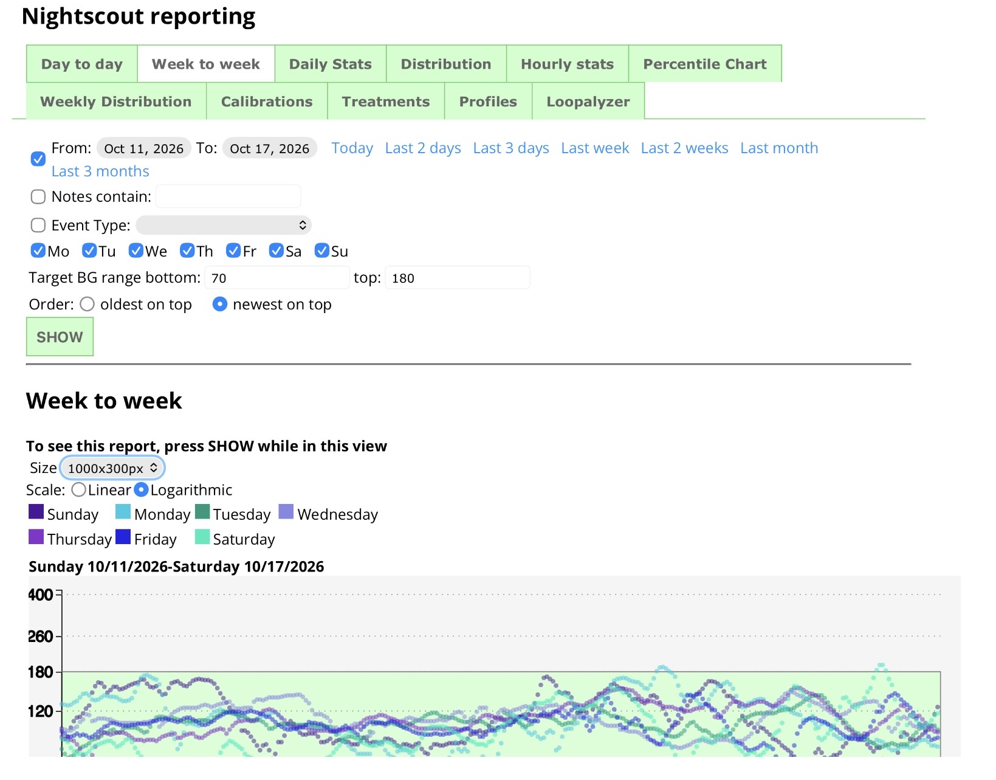This screenshot has width=996, height=780.
Task: Click the Target BG range bottom field
Action: (x=277, y=278)
